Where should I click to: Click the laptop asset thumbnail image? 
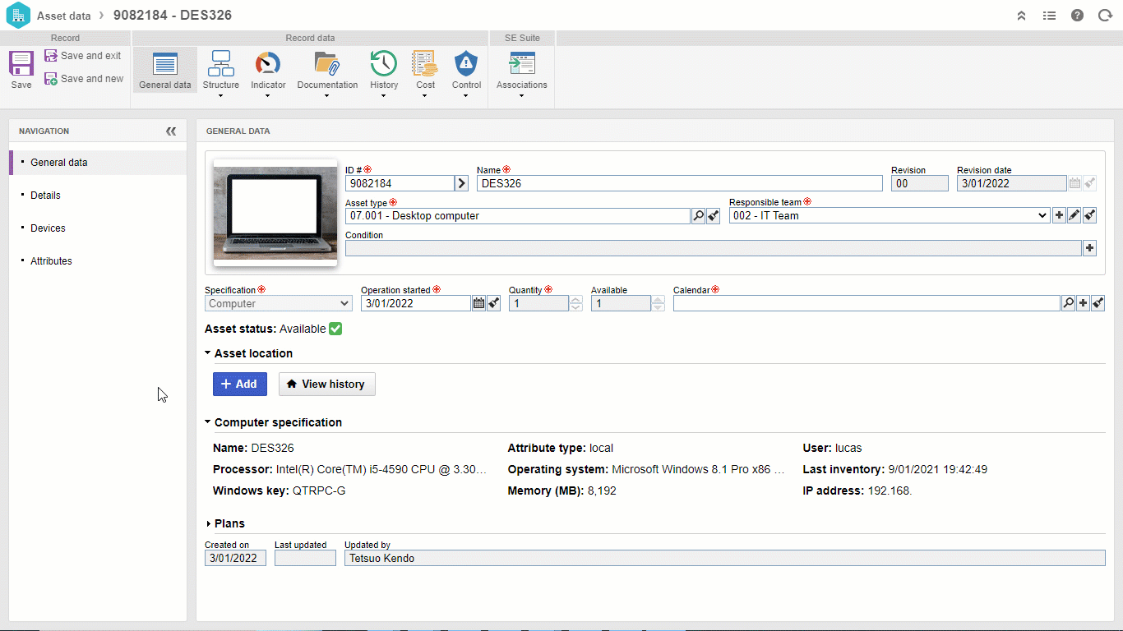point(275,212)
